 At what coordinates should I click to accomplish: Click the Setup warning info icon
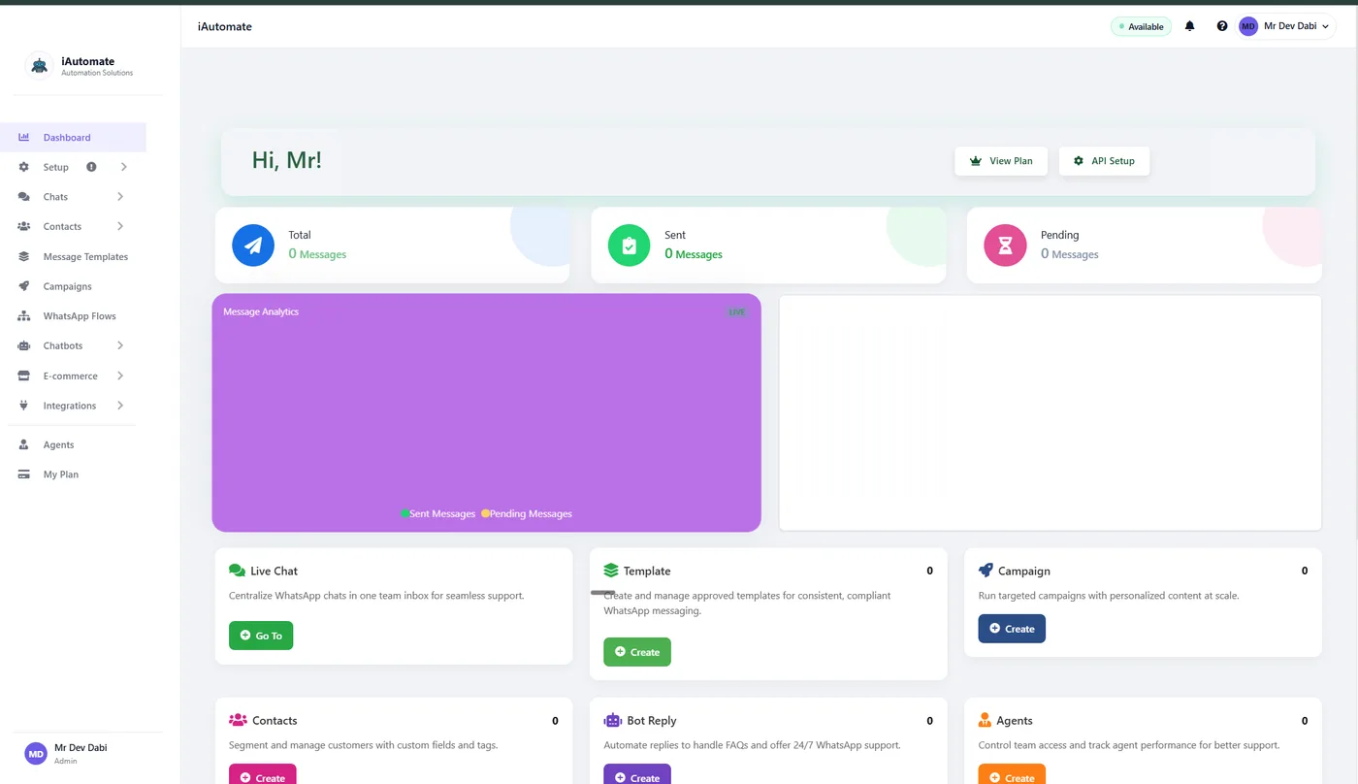click(x=91, y=167)
